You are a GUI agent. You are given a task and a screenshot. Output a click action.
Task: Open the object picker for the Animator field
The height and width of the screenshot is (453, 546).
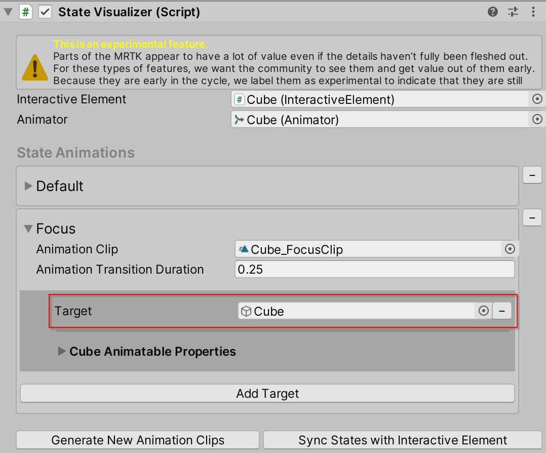click(537, 119)
